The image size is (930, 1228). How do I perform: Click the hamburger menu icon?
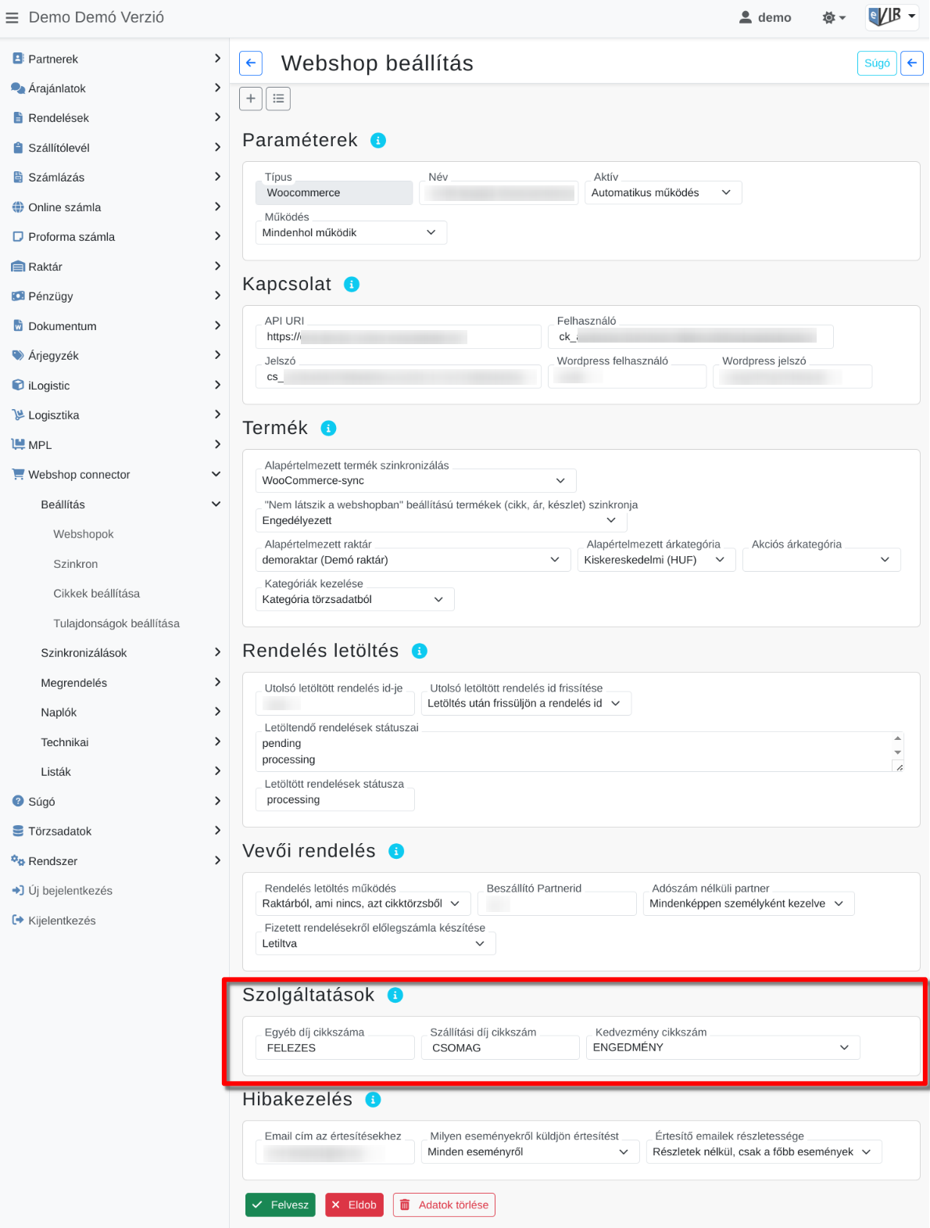pos(12,17)
